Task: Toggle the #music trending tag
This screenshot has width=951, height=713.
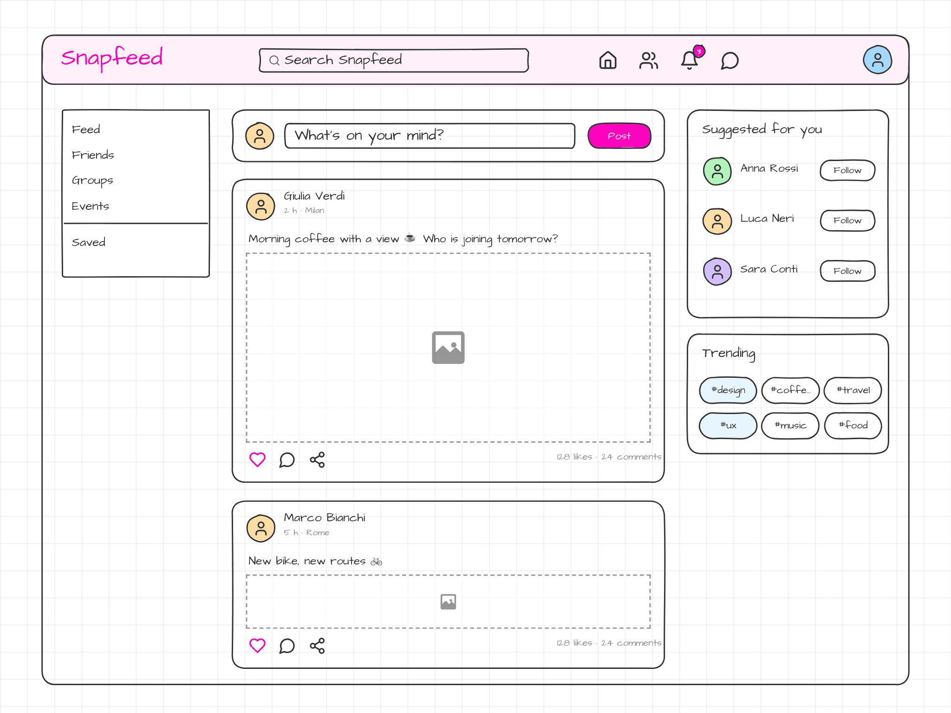Action: coord(790,426)
